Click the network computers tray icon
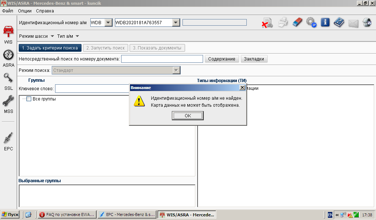Image resolution: width=376 pixels, height=220 pixels. click(343, 215)
